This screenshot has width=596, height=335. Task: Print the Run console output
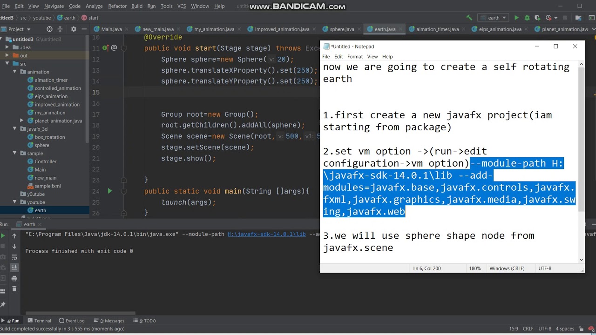[14, 278]
